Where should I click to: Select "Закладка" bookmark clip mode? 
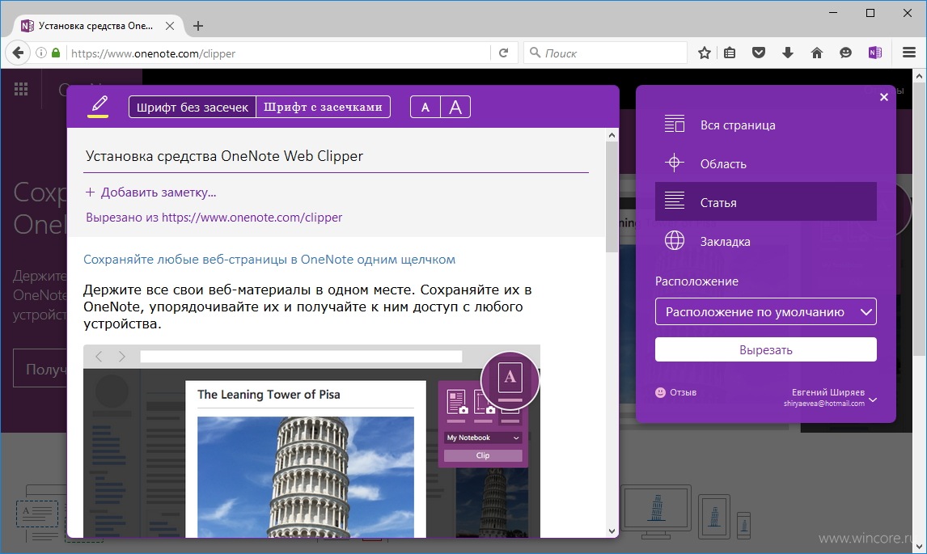click(765, 241)
